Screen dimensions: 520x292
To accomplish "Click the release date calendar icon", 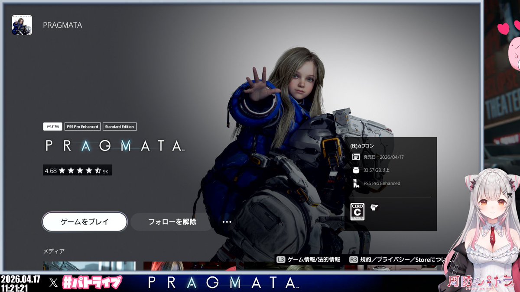I will click(x=356, y=157).
